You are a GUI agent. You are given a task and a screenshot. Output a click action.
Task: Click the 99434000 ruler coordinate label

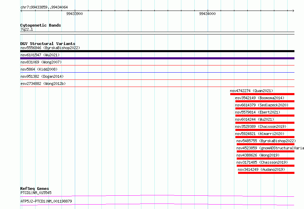coord(207,14)
